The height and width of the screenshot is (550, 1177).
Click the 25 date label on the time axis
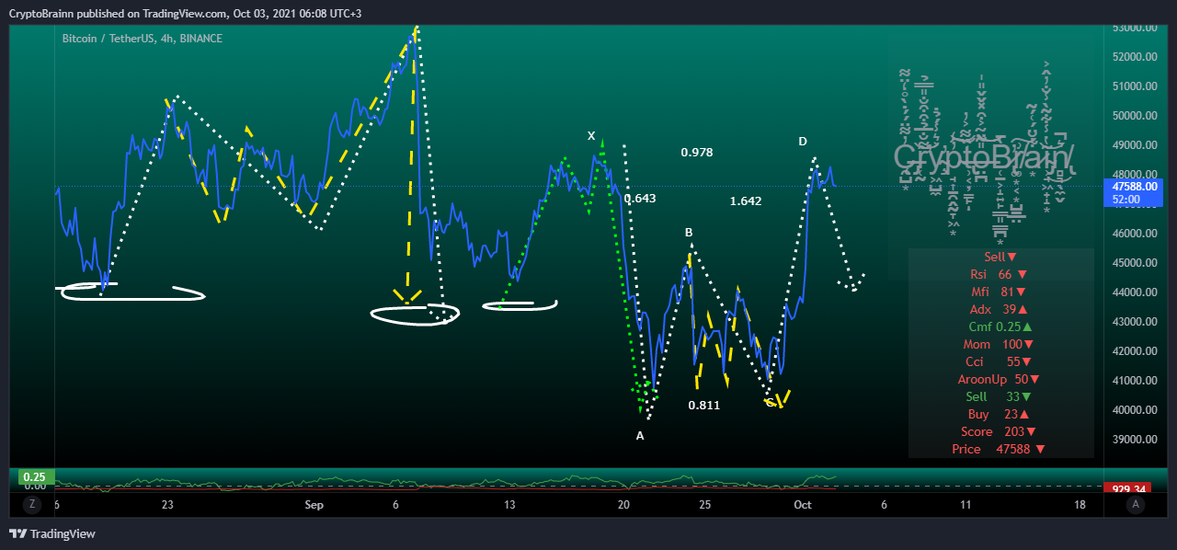(x=705, y=505)
